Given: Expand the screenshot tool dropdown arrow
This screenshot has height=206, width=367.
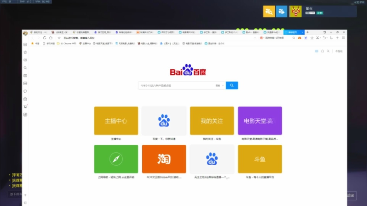Looking at the screenshot, I should tap(320, 38).
